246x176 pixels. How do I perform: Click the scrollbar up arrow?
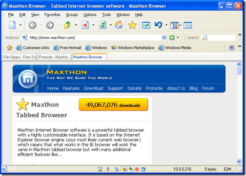tap(239, 64)
